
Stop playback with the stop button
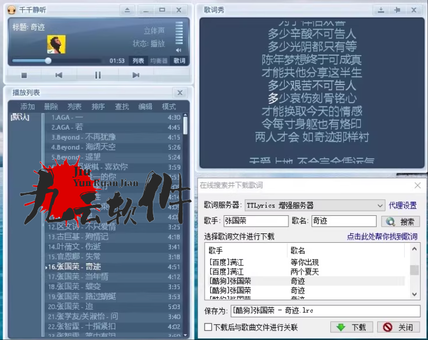point(24,75)
